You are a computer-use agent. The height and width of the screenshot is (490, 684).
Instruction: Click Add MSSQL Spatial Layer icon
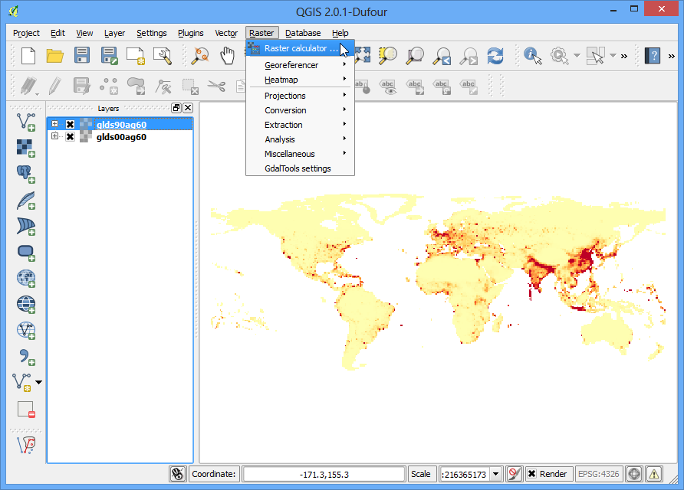click(x=26, y=226)
